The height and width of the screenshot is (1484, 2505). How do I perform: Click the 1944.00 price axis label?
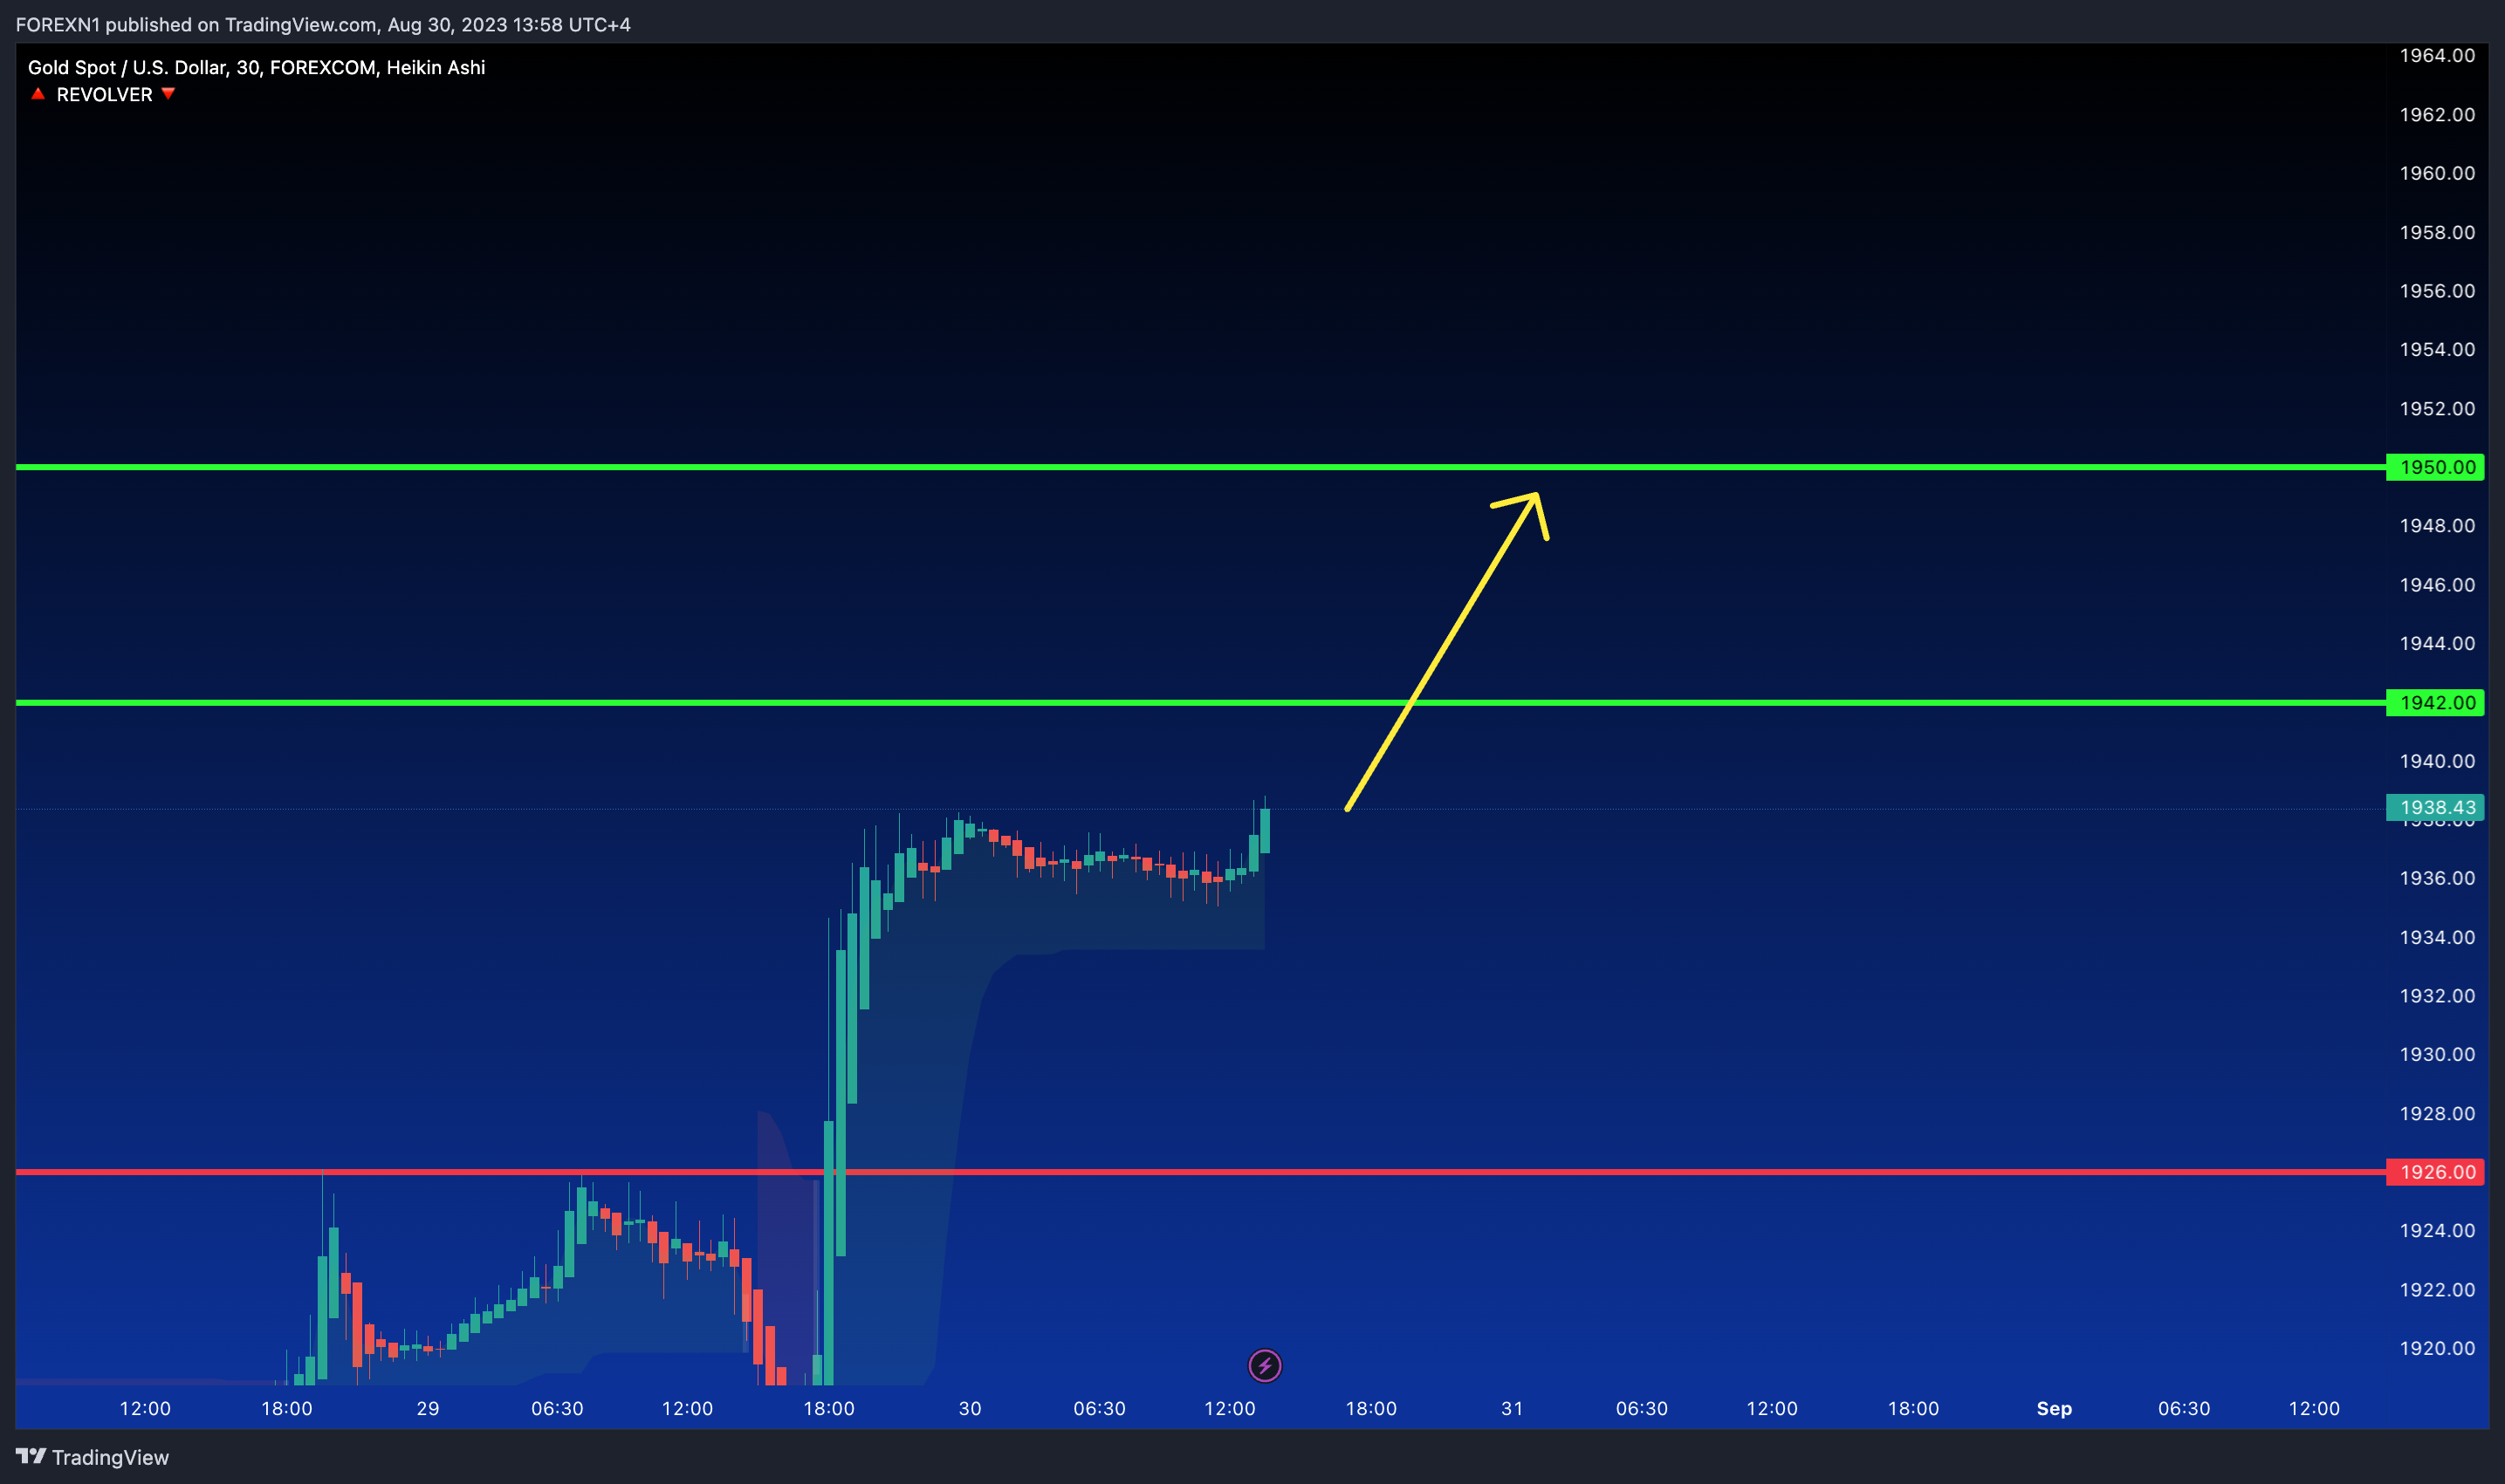pos(2437,644)
